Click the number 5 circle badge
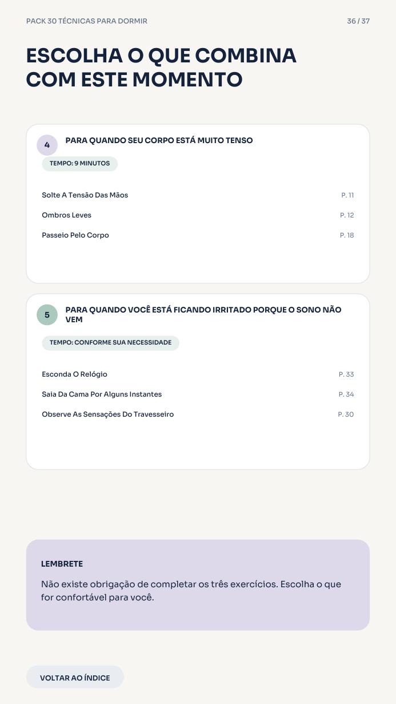This screenshot has width=396, height=704. click(x=47, y=315)
